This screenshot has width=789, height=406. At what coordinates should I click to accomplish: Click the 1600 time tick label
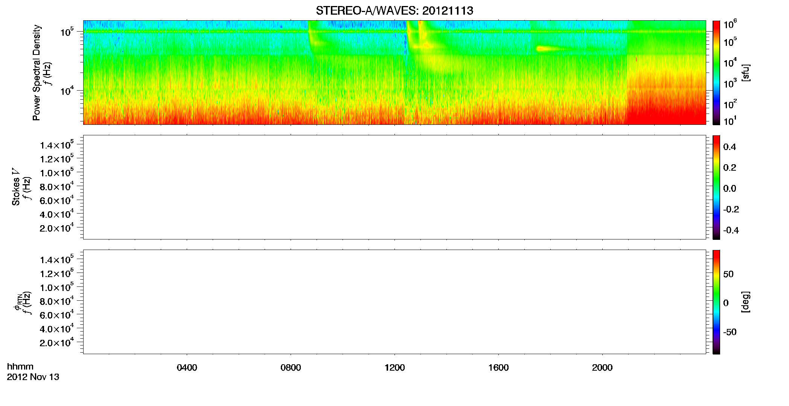point(498,368)
